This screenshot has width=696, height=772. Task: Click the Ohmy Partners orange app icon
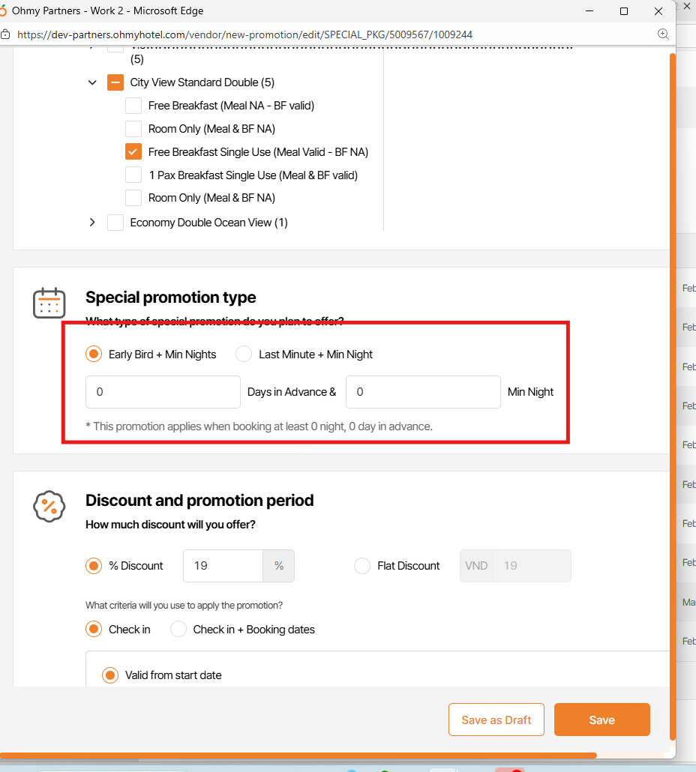[3, 11]
